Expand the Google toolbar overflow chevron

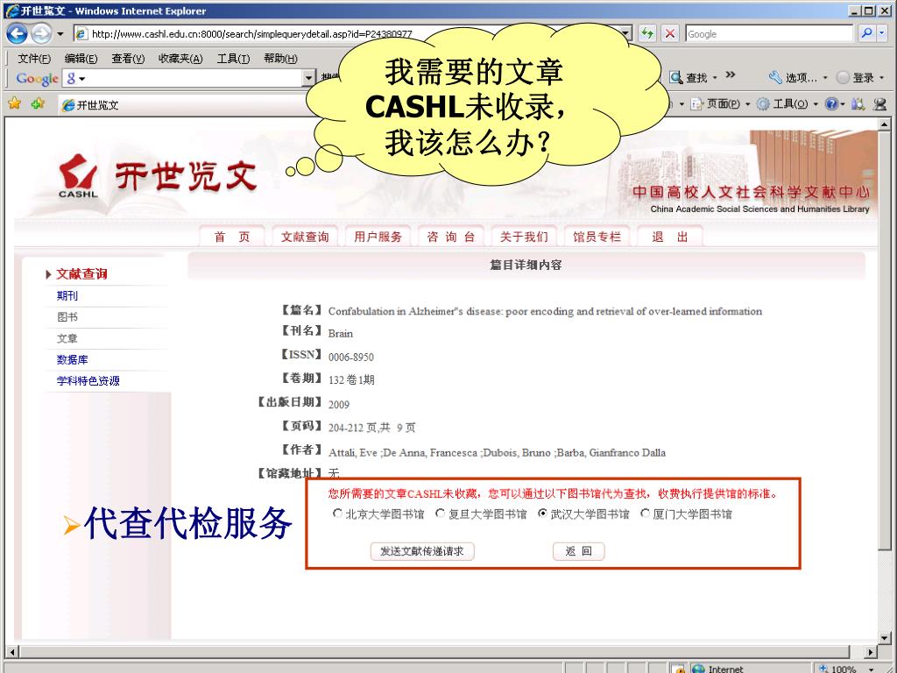731,75
